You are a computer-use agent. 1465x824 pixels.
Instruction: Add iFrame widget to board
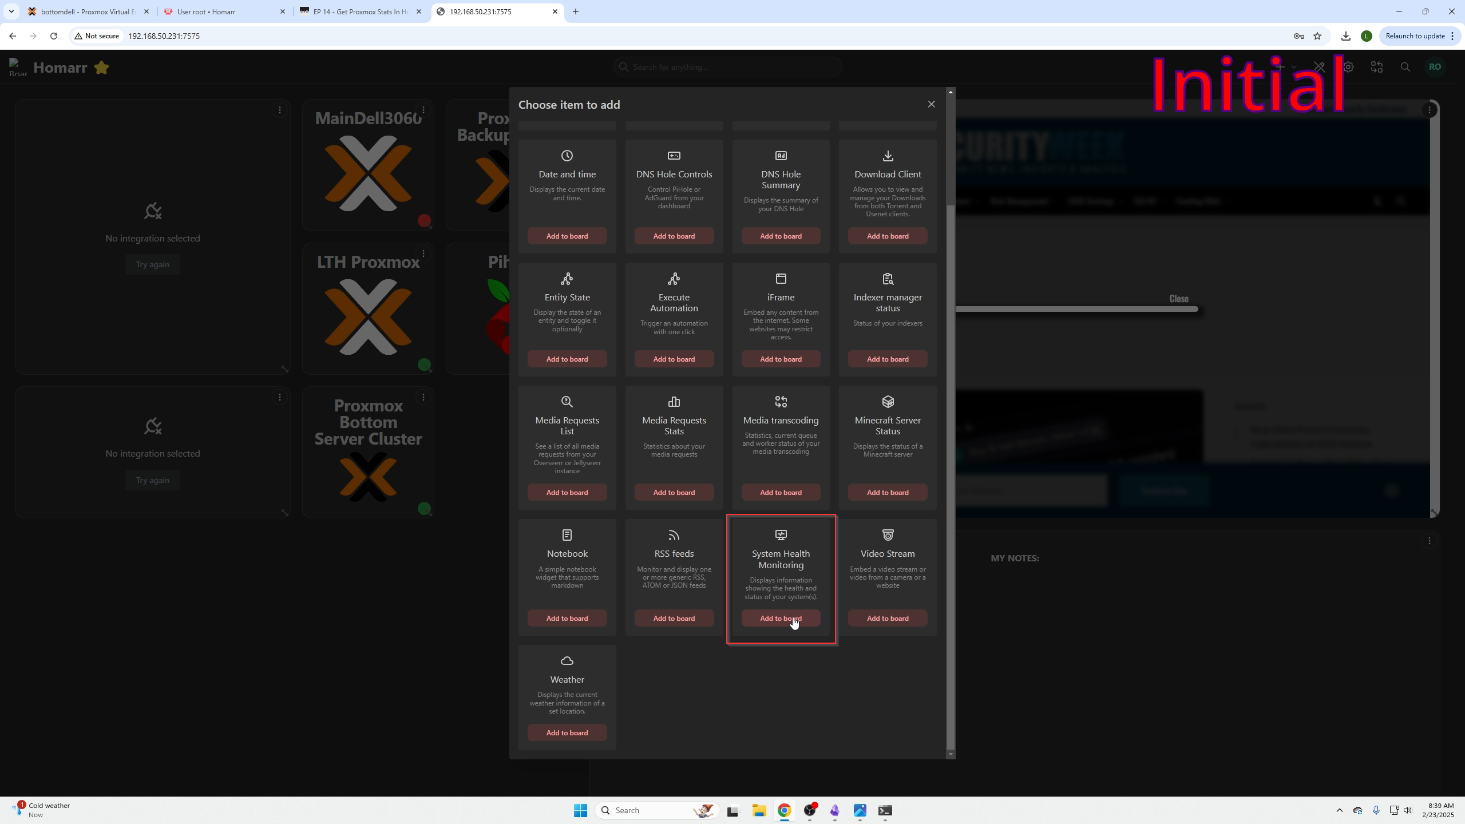[781, 359]
